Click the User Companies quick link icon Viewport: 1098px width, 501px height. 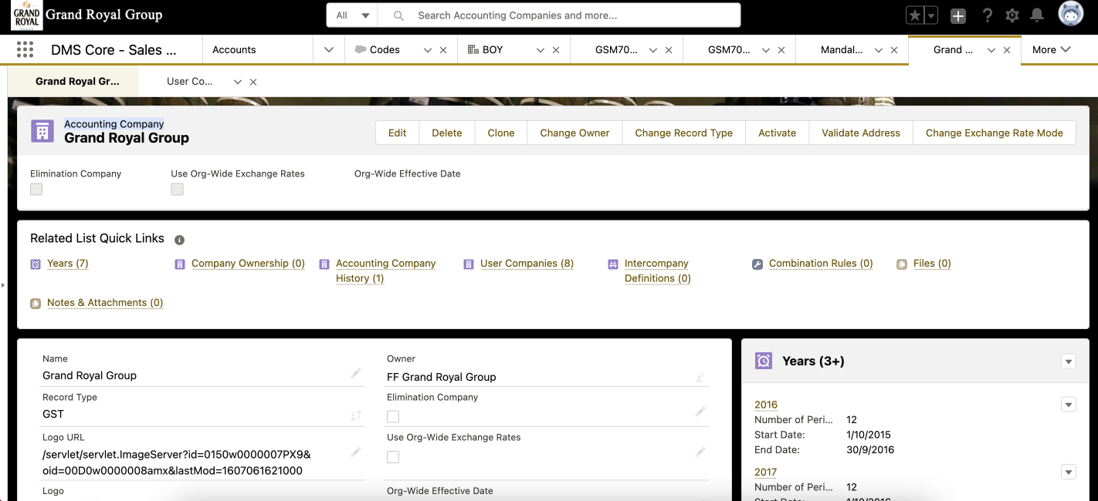469,264
